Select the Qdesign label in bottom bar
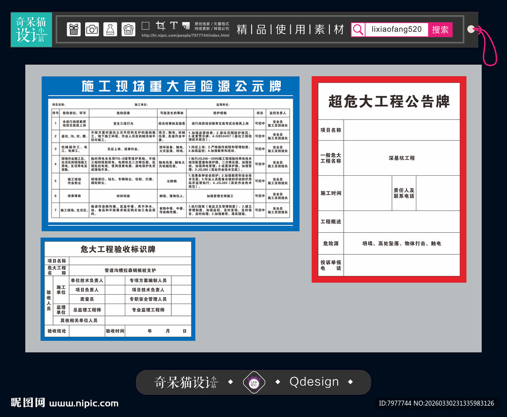Screen dimensions: 507x417 314,382
